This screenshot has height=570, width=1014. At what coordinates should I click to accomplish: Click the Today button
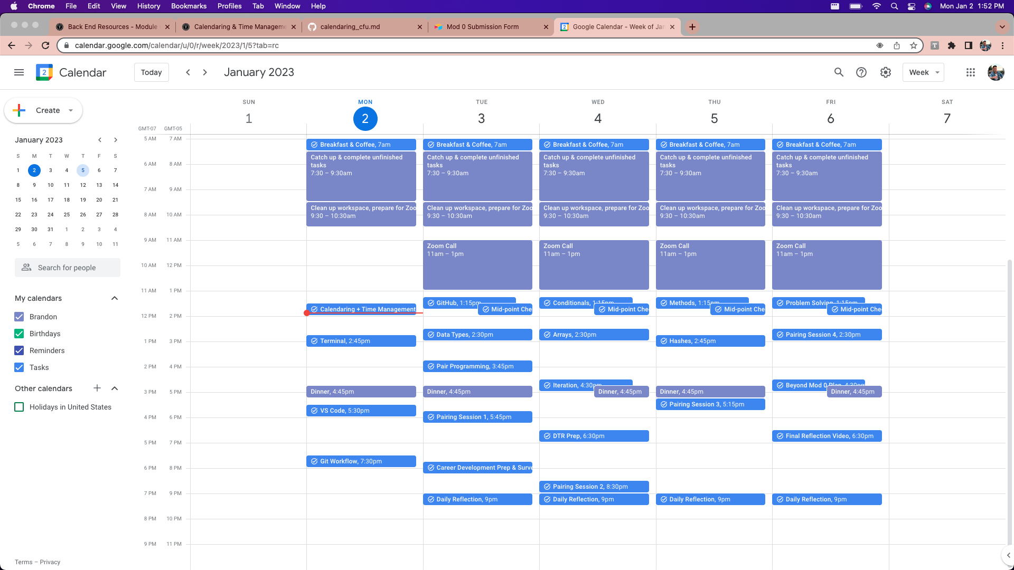[x=151, y=72]
